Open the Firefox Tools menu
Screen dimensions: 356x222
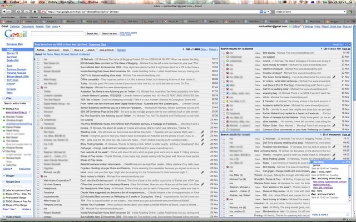[81, 2]
